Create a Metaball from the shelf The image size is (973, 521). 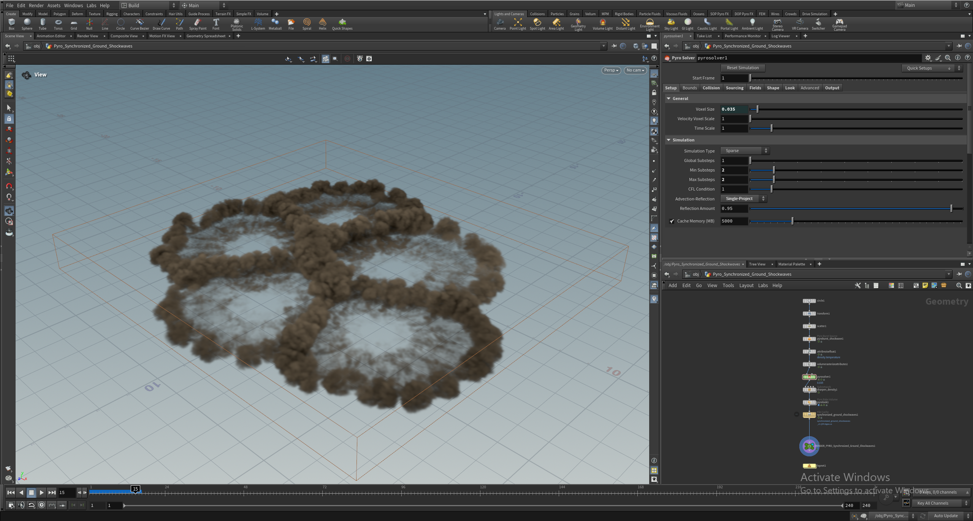click(275, 24)
